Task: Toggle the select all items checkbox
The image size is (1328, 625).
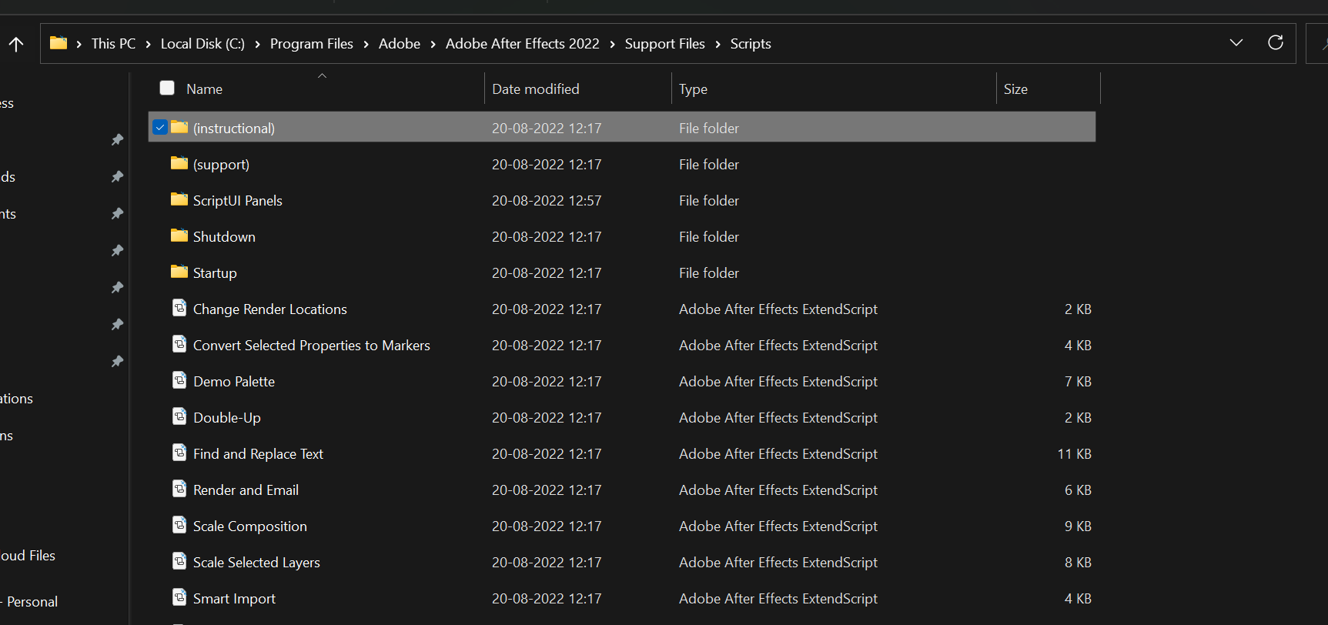Action: click(x=167, y=88)
